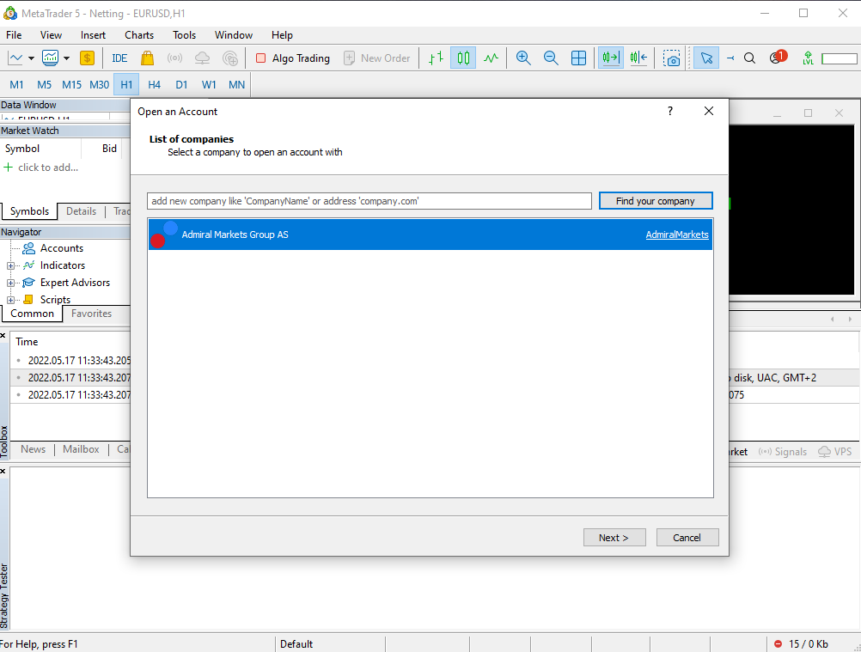This screenshot has width=861, height=652.
Task: Open the account notification icon with badge
Action: tap(779, 57)
